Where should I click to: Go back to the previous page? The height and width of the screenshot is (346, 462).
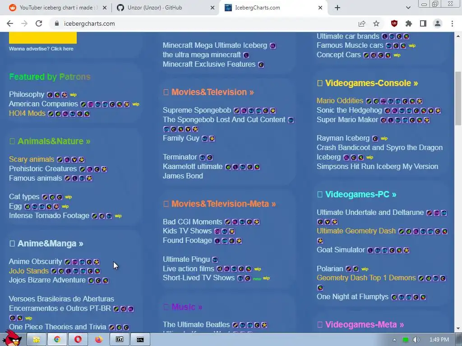[x=10, y=23]
